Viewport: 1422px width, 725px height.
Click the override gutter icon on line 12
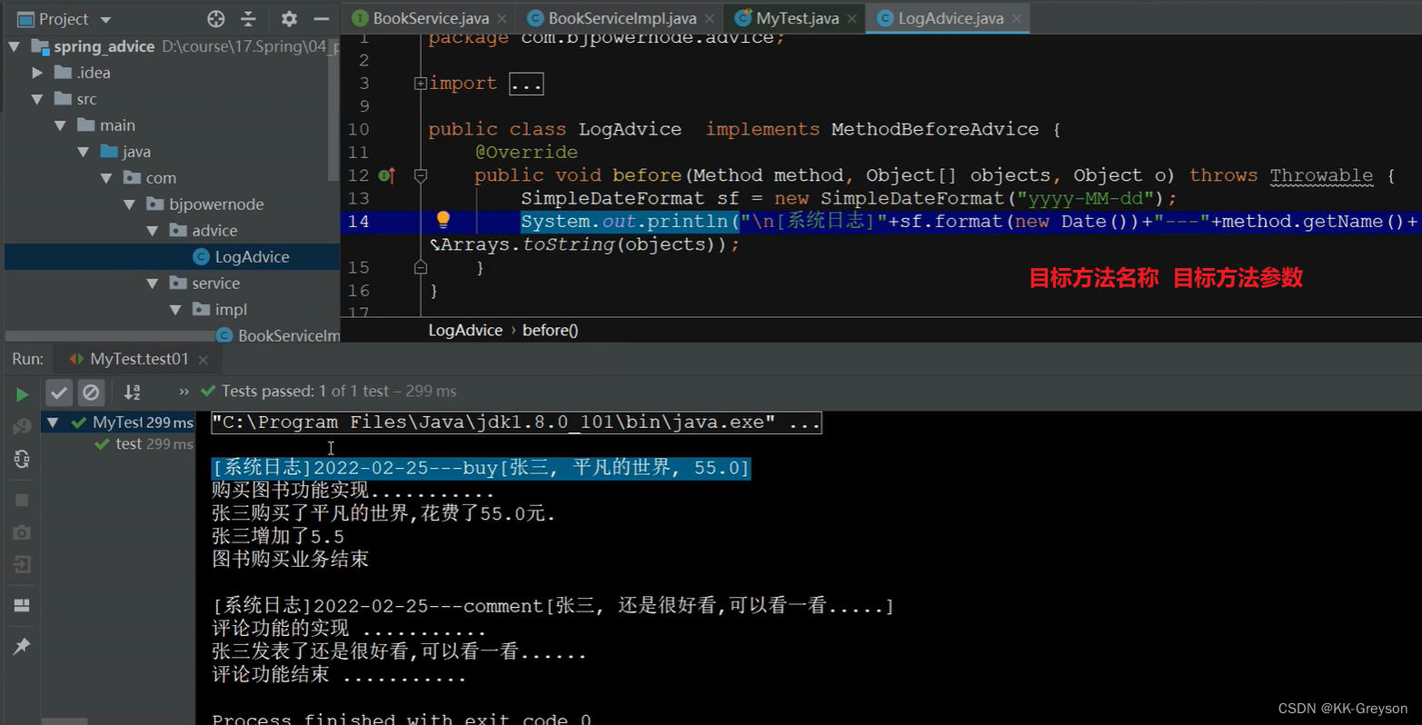point(386,175)
